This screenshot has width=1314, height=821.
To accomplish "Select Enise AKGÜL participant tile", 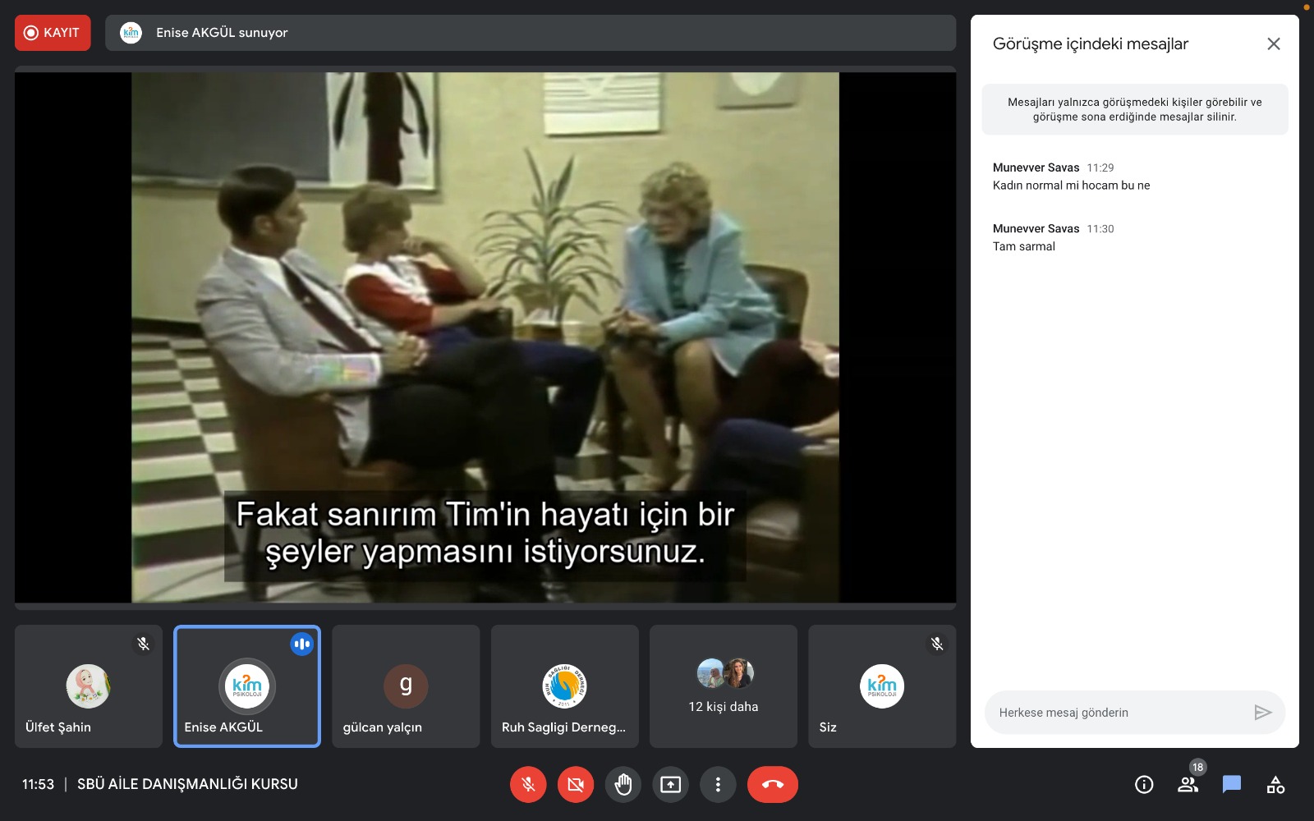I will pyautogui.click(x=247, y=686).
